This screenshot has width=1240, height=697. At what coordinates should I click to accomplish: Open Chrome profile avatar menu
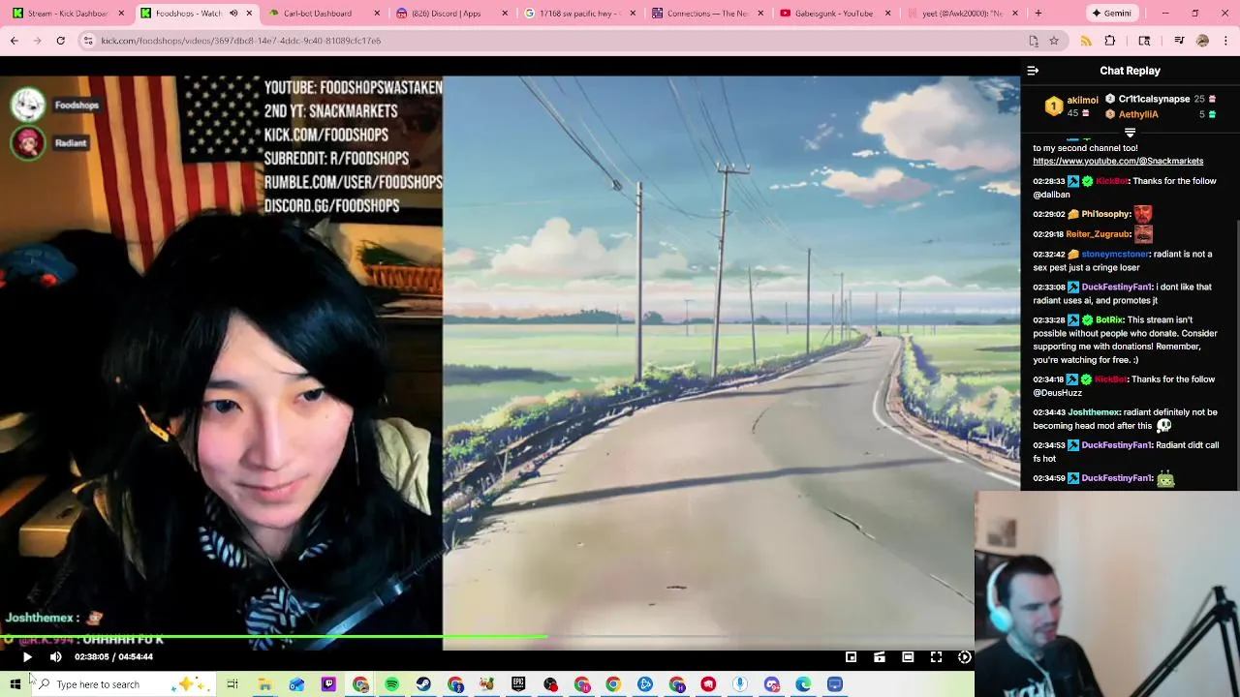(1202, 41)
